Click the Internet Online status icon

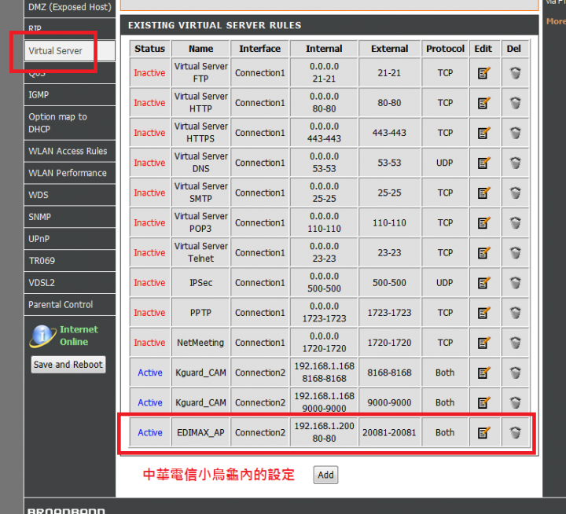click(42, 336)
